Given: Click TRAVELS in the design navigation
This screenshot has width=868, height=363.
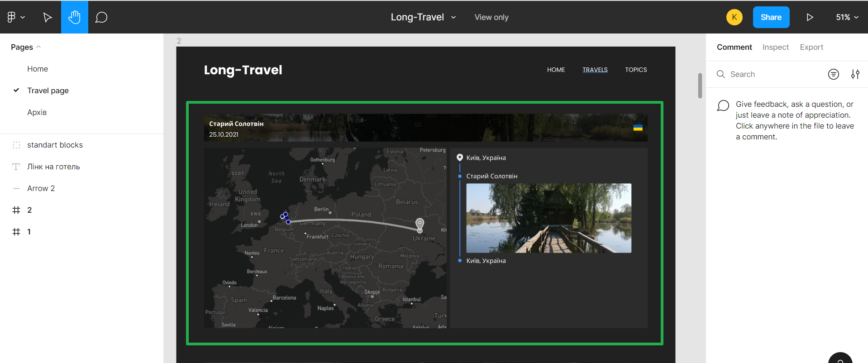Looking at the screenshot, I should pyautogui.click(x=595, y=70).
